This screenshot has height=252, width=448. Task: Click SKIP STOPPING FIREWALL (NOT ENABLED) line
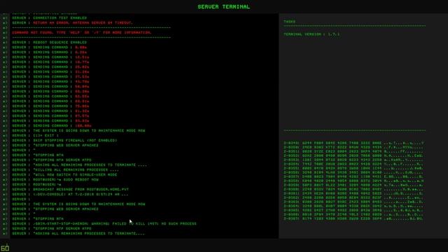64,140
